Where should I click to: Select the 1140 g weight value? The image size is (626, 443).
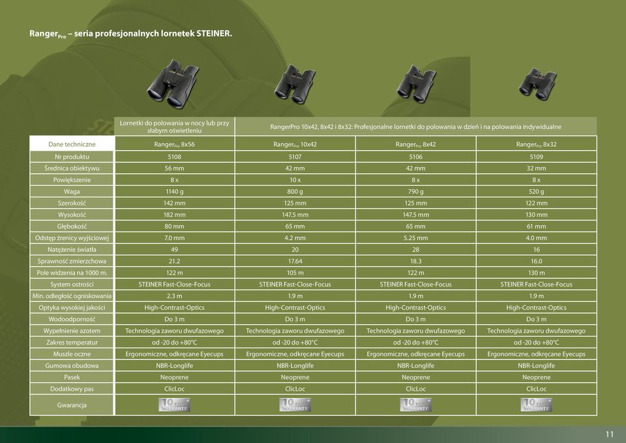[x=175, y=191]
